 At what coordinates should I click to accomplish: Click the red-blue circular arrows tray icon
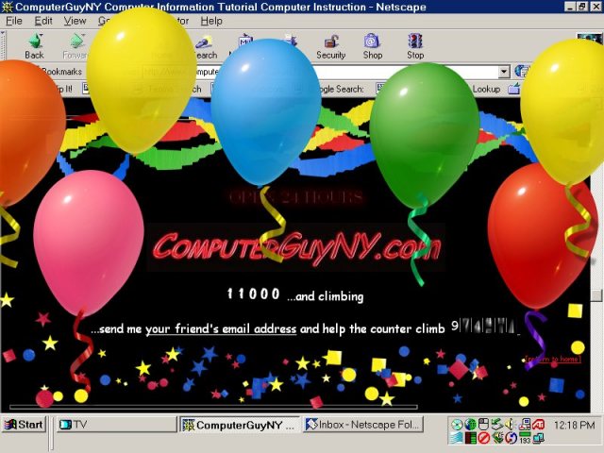pyautogui.click(x=512, y=438)
